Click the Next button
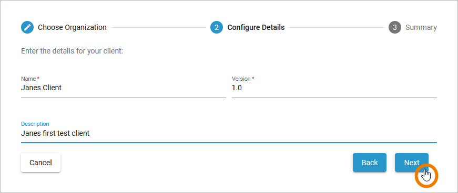 pos(412,163)
